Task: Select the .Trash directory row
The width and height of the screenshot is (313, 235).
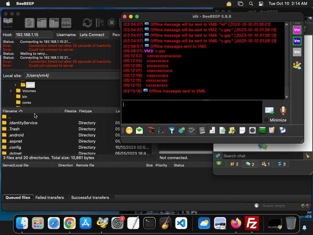Action: tap(61, 129)
